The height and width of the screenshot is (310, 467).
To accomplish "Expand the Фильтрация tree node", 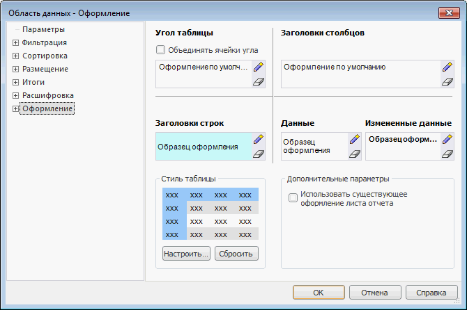I will pyautogui.click(x=15, y=43).
